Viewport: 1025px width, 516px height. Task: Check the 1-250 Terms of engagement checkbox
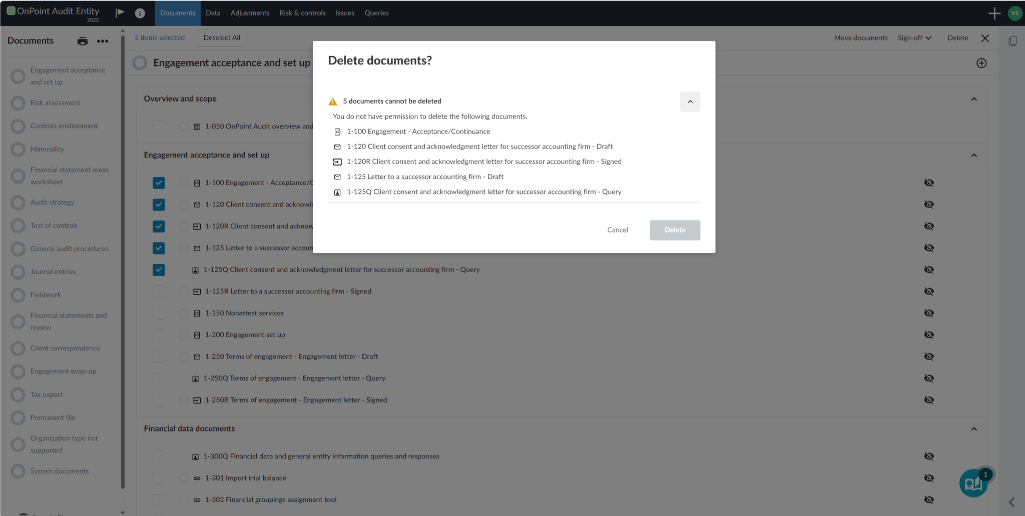[x=158, y=356]
